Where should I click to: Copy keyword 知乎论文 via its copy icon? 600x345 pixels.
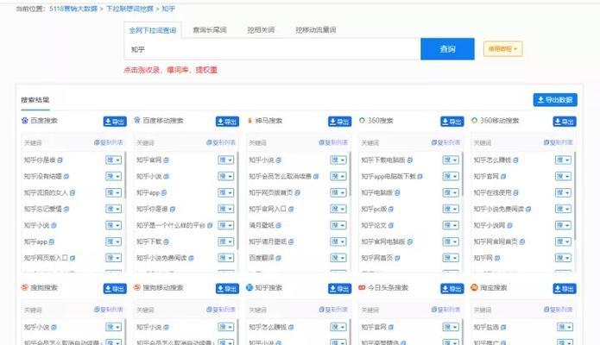[x=391, y=226]
